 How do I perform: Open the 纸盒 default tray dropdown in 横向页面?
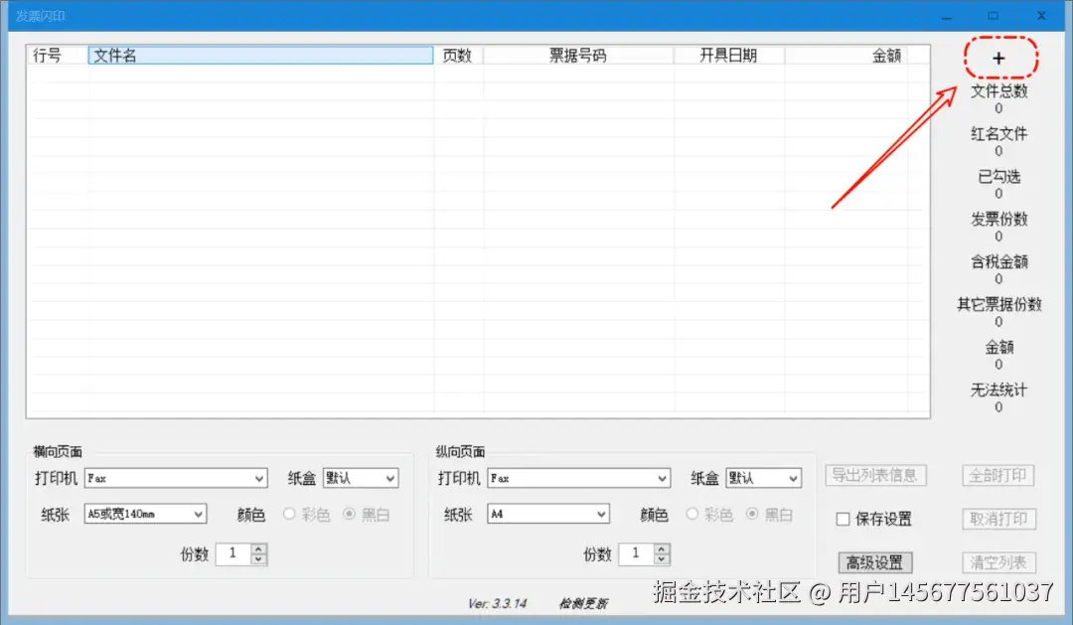click(x=391, y=477)
